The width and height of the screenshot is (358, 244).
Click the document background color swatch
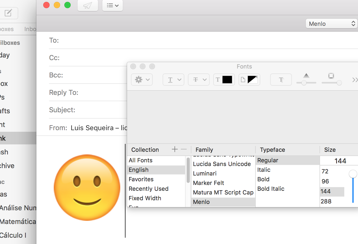(x=252, y=80)
